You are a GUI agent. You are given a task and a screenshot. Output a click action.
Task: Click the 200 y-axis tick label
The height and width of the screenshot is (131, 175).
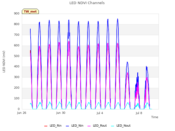tap(17, 88)
